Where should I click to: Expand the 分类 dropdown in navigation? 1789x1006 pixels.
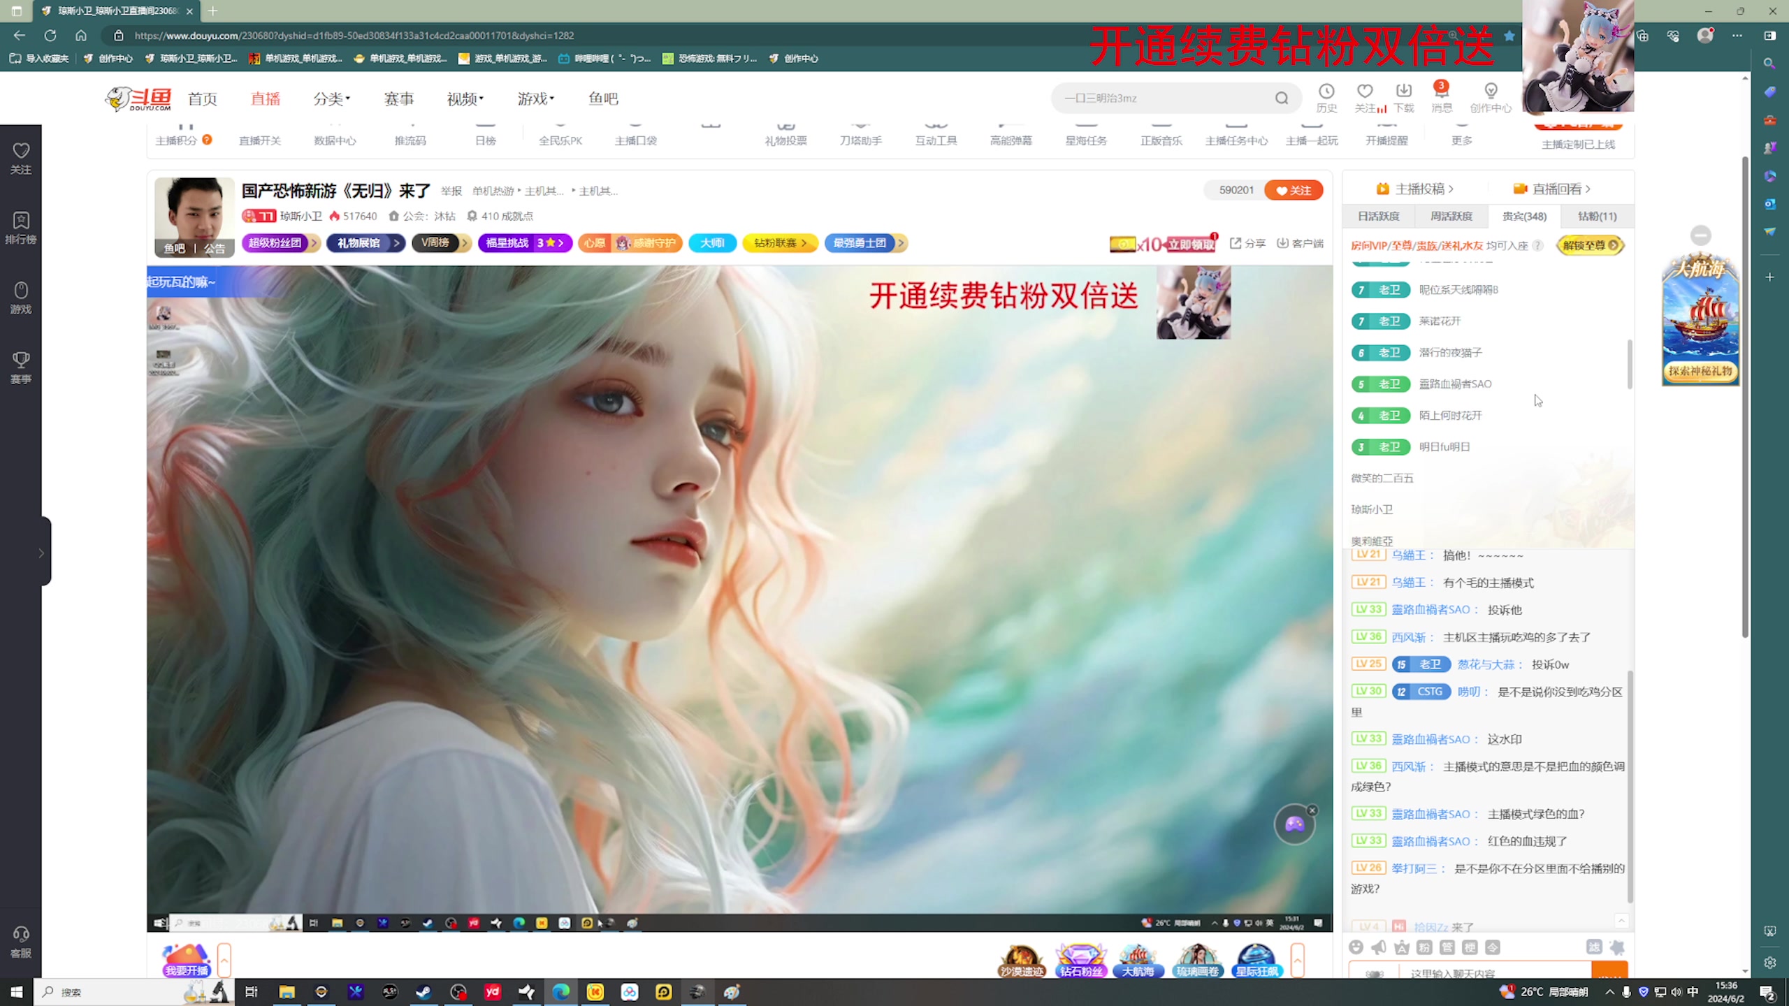click(331, 99)
